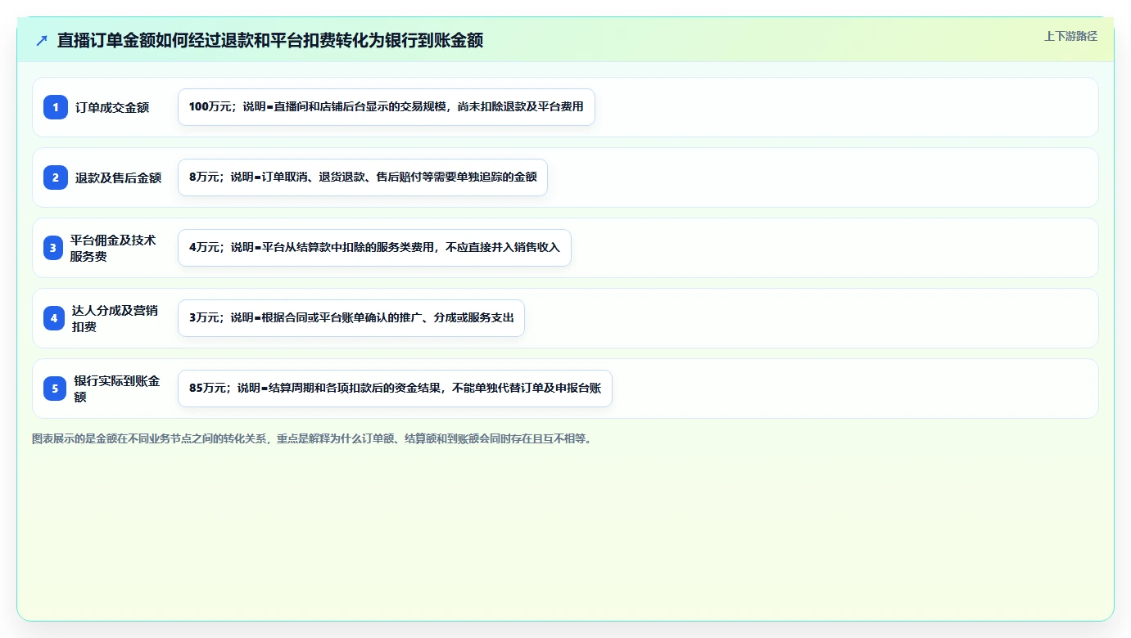
Task: Click the 100万元 description box
Action: click(386, 107)
